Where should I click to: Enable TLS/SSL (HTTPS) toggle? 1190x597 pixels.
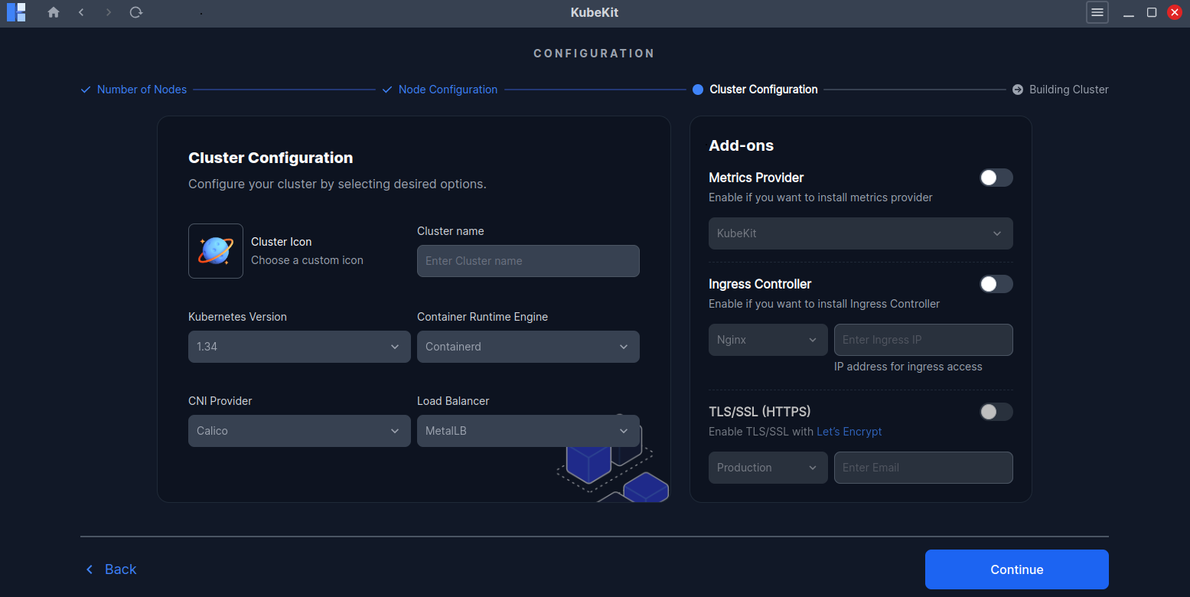pyautogui.click(x=995, y=412)
